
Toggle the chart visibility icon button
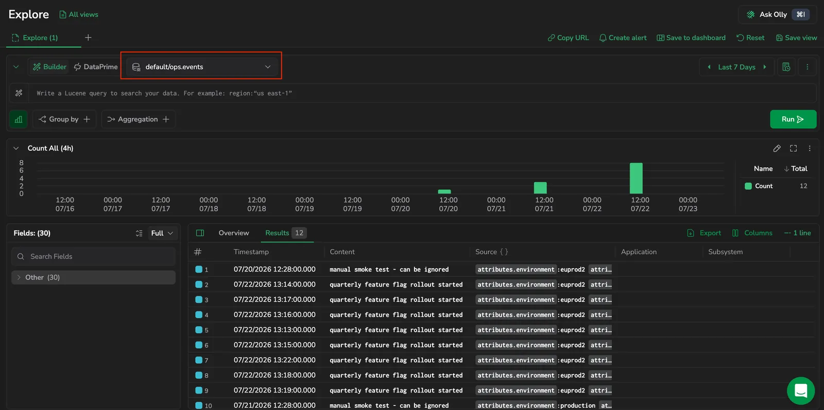coord(19,119)
